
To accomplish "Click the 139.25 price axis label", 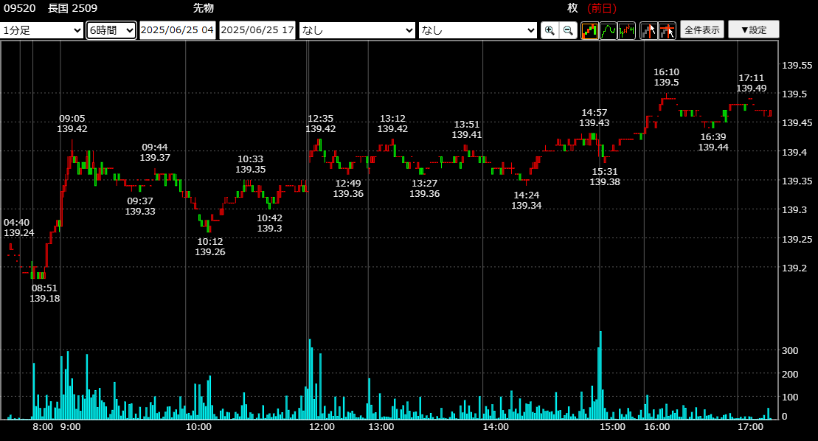I will coord(797,239).
